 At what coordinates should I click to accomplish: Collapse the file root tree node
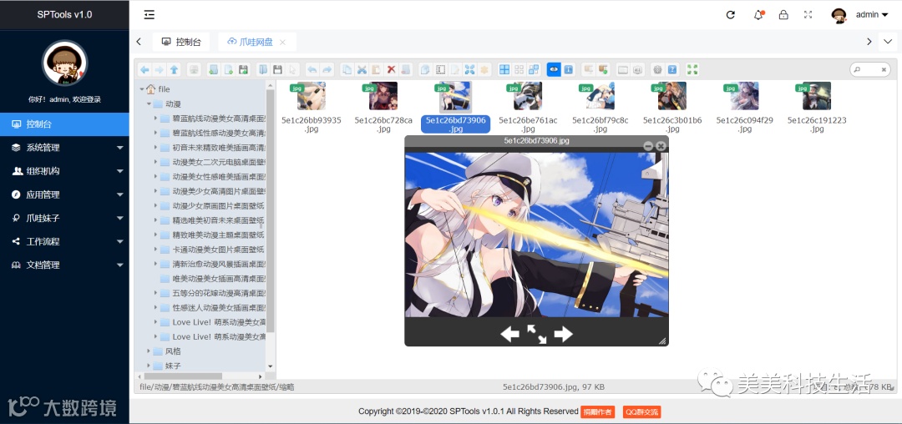click(x=142, y=89)
